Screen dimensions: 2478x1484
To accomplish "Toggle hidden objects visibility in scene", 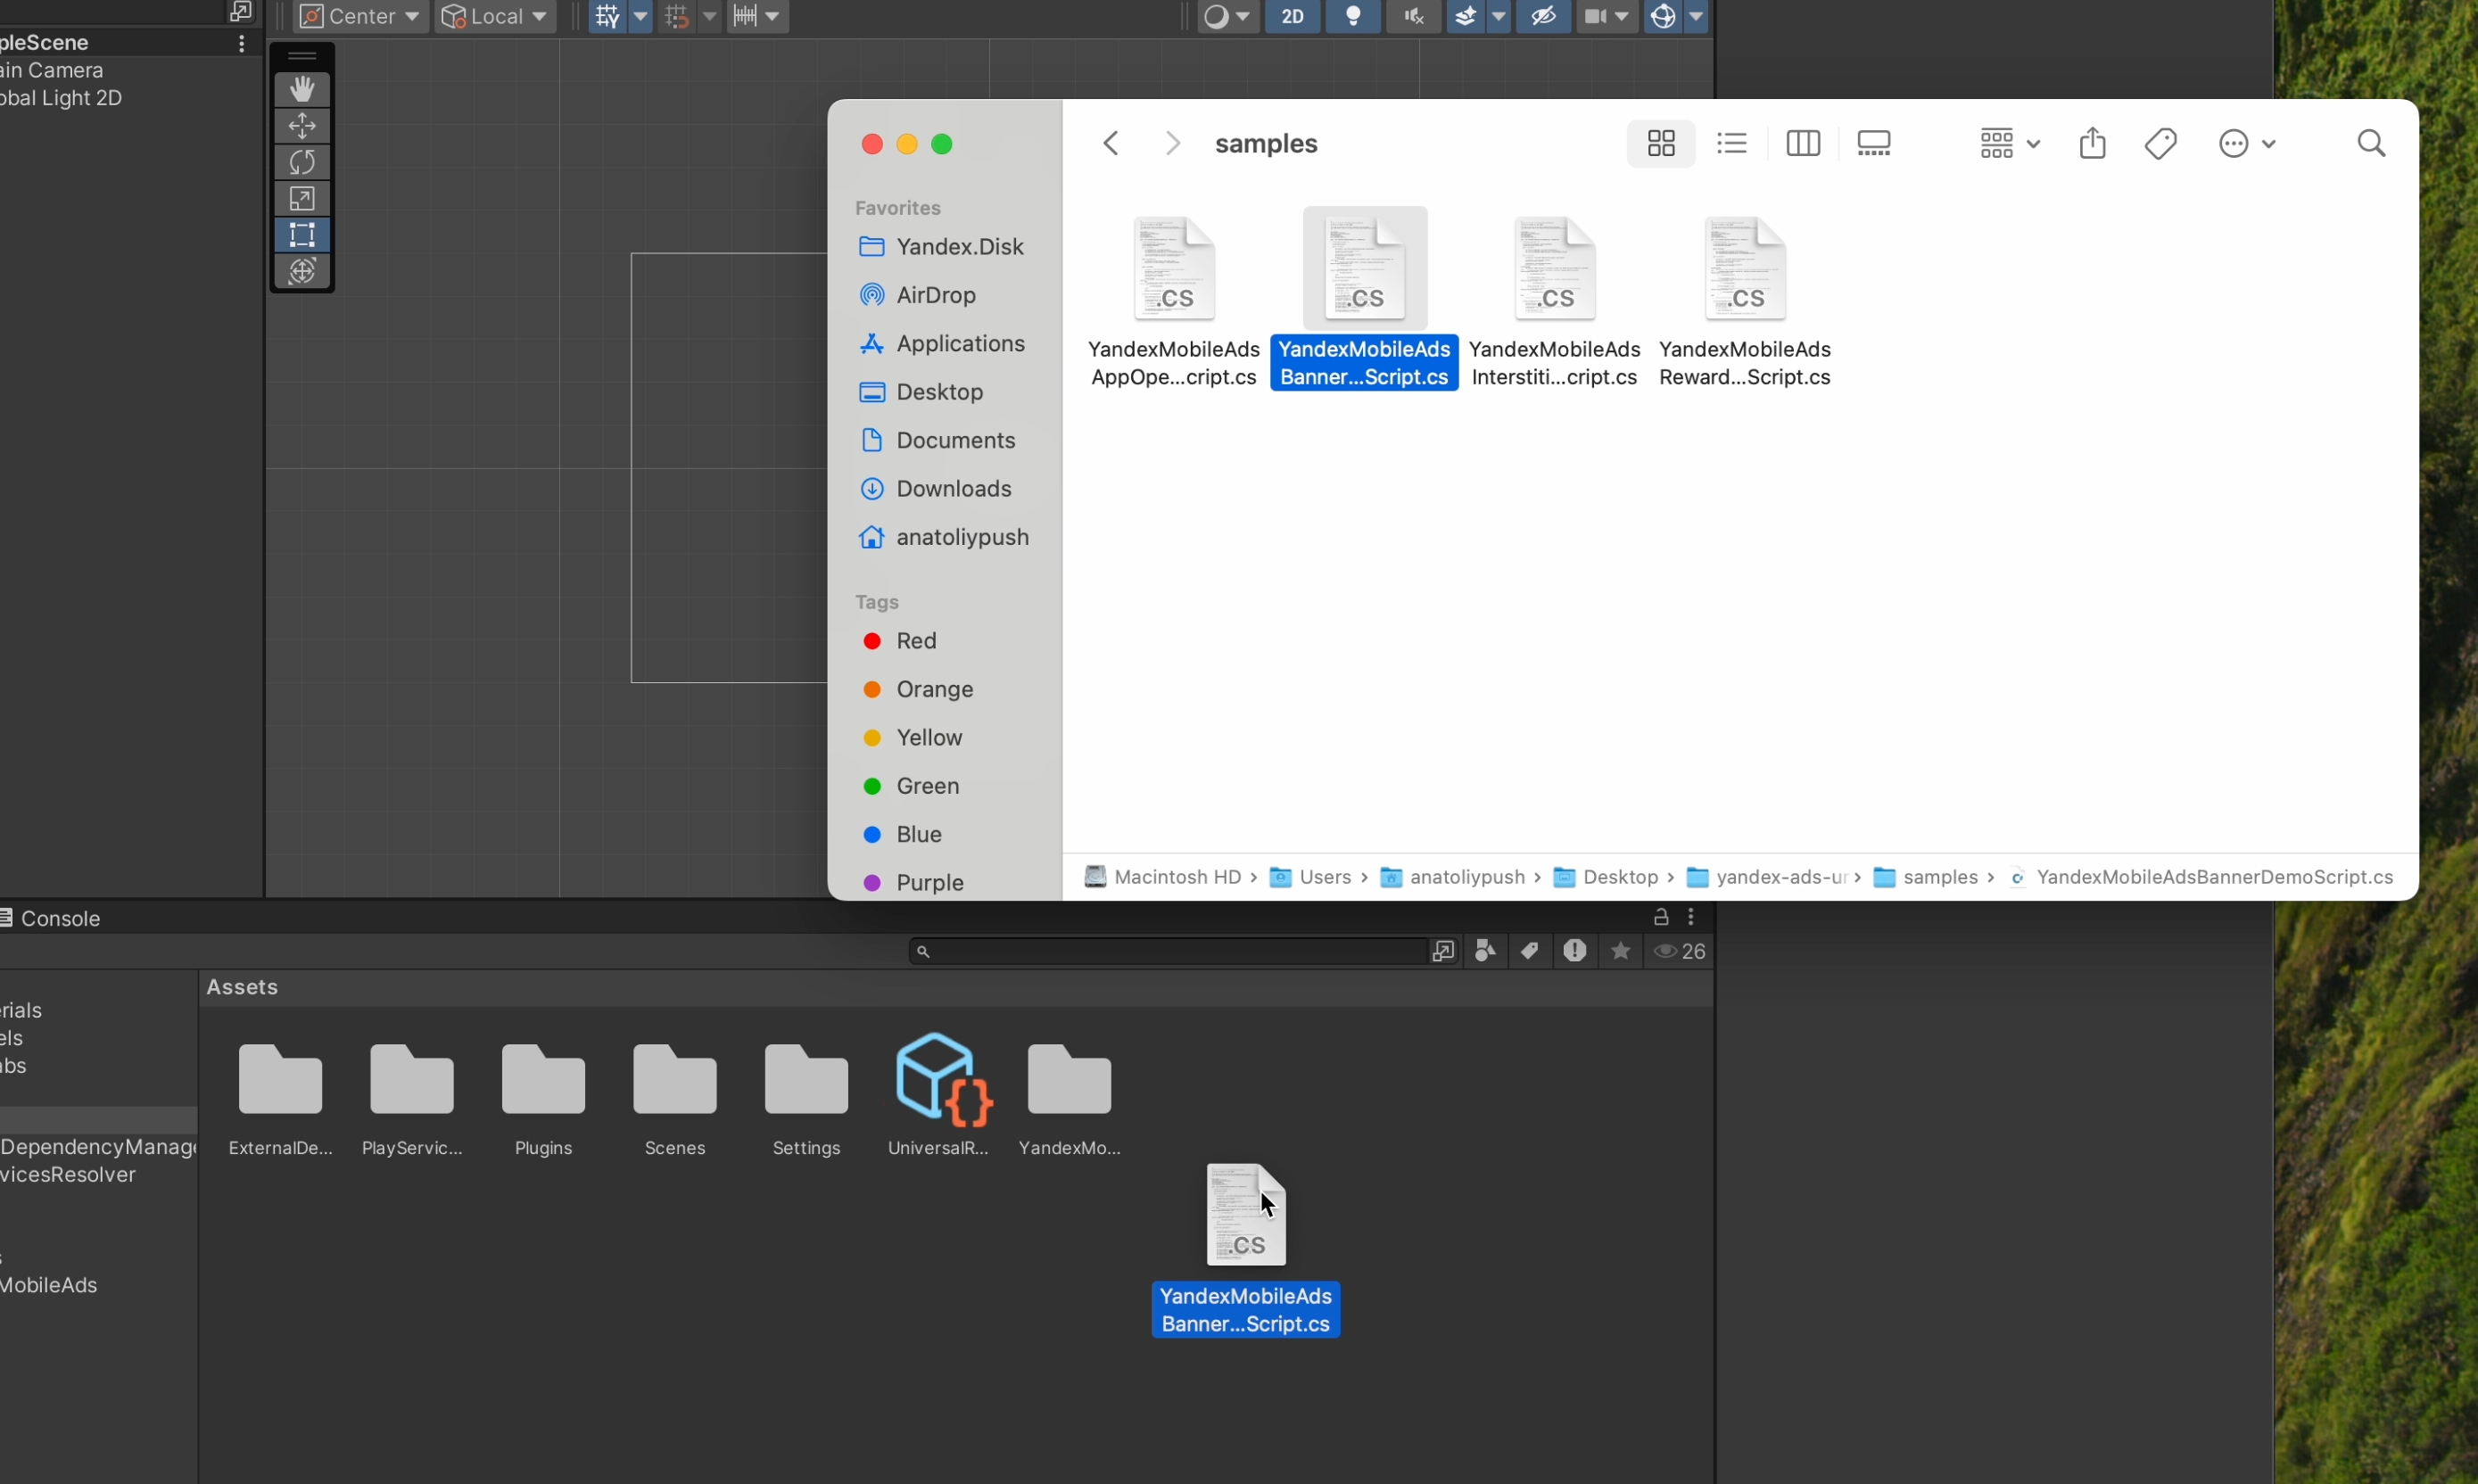I will (1544, 16).
